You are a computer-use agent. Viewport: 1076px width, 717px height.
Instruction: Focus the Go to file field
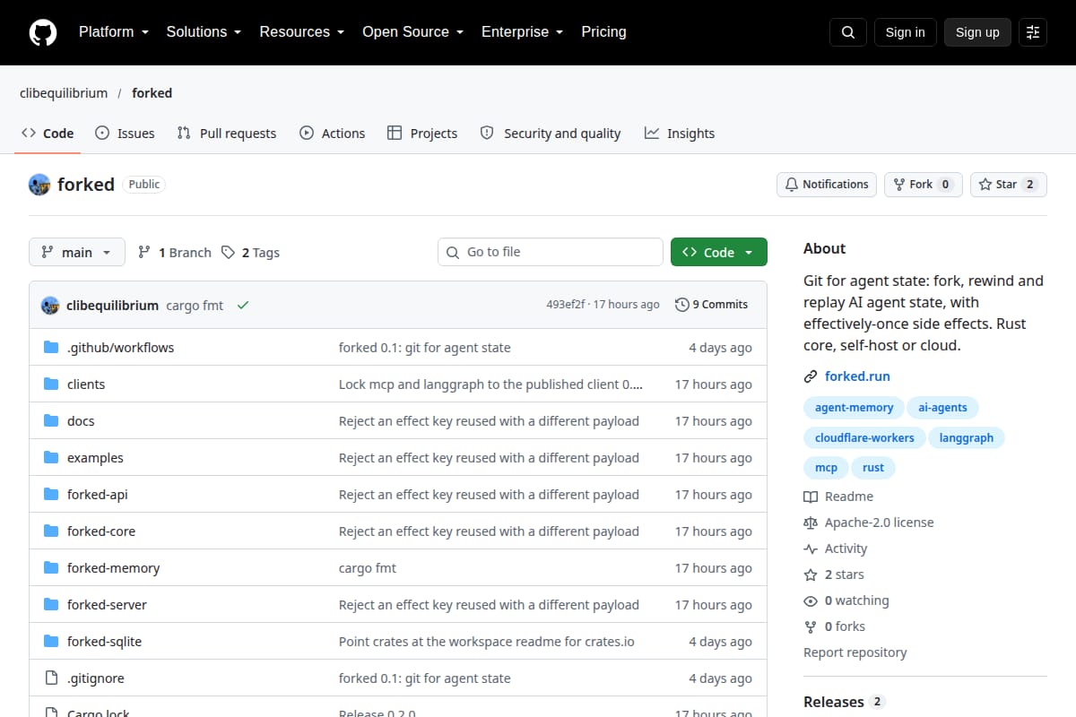point(551,253)
